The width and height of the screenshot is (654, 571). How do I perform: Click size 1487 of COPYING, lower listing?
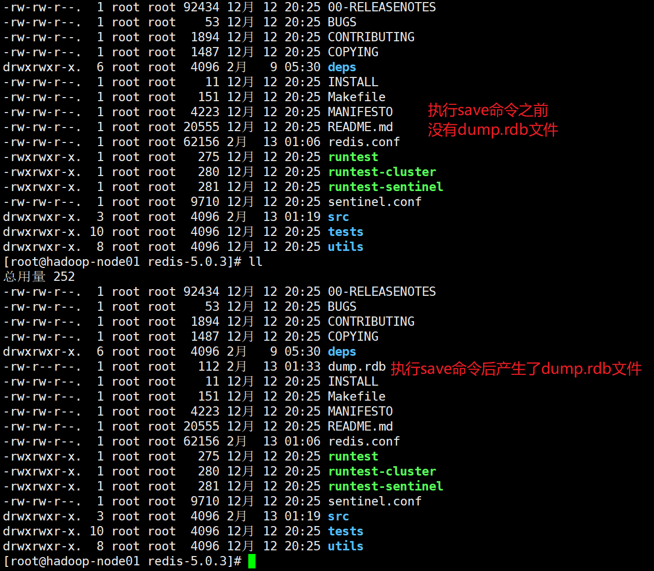click(205, 337)
